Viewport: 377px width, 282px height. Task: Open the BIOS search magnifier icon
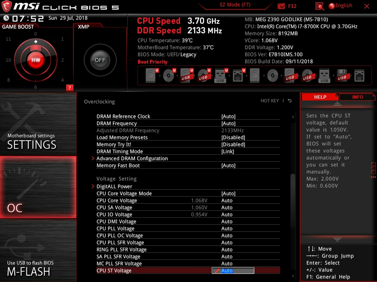point(319,6)
